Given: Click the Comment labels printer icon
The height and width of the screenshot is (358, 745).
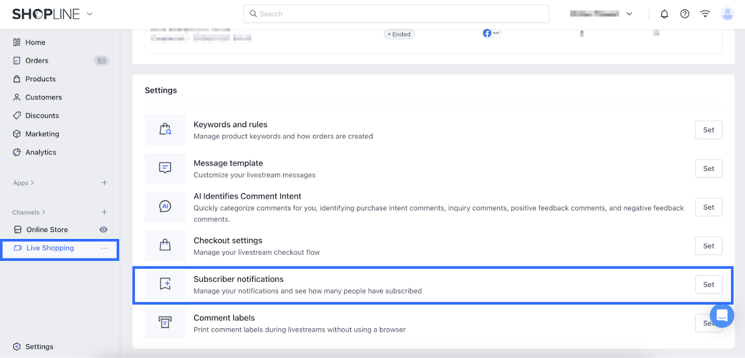Looking at the screenshot, I should point(165,323).
